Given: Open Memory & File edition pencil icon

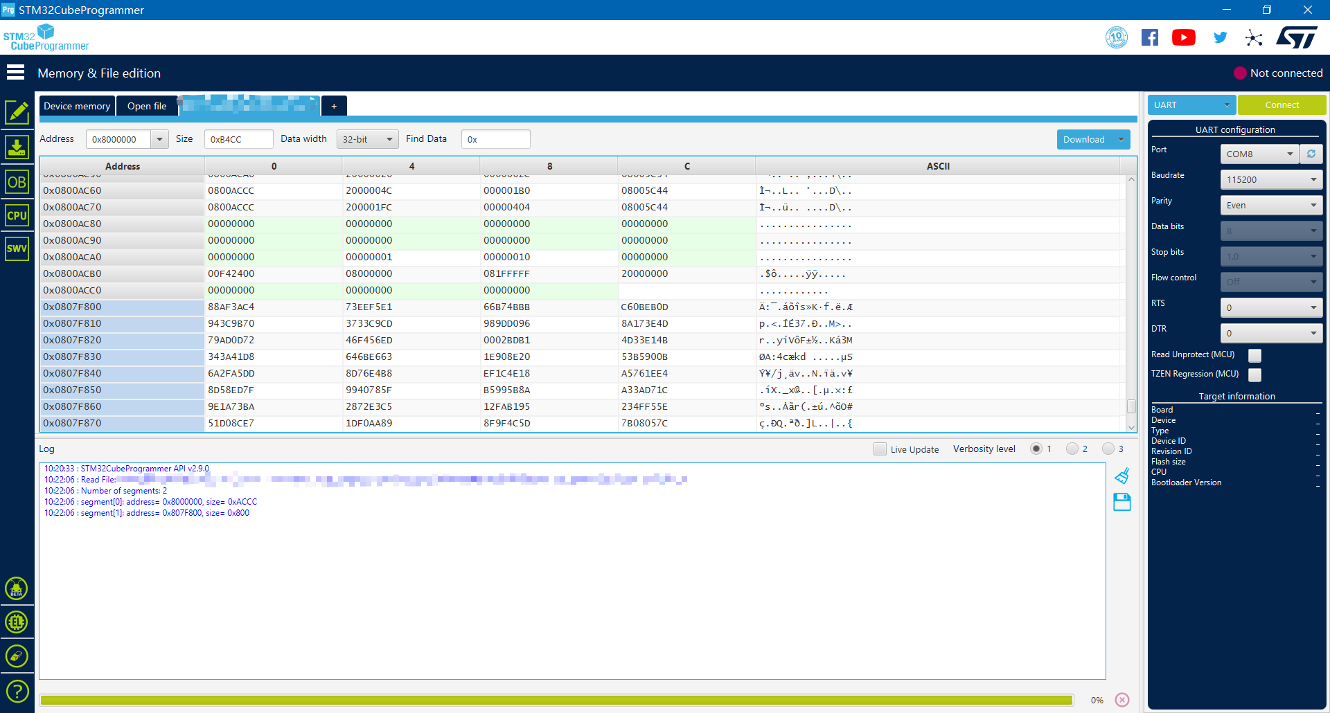Looking at the screenshot, I should click(17, 113).
